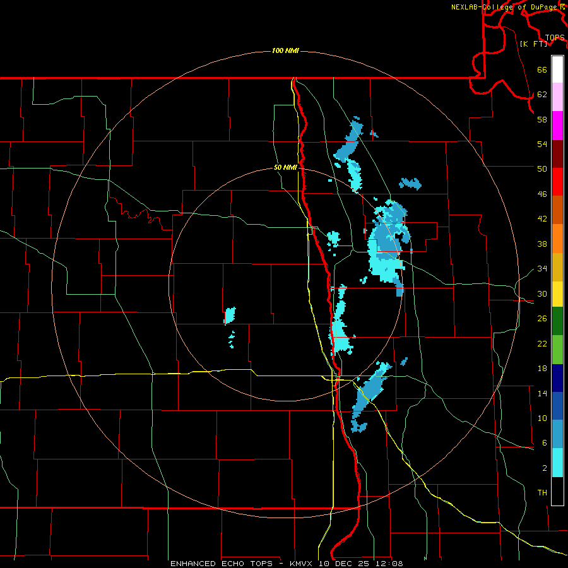568x568 pixels.
Task: Click the 'TH' legend threshold label
Action: point(542,493)
